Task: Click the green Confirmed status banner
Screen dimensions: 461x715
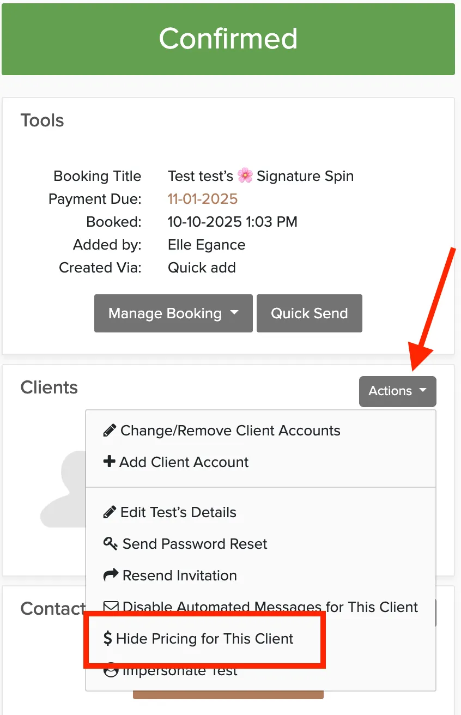Action: pyautogui.click(x=228, y=39)
